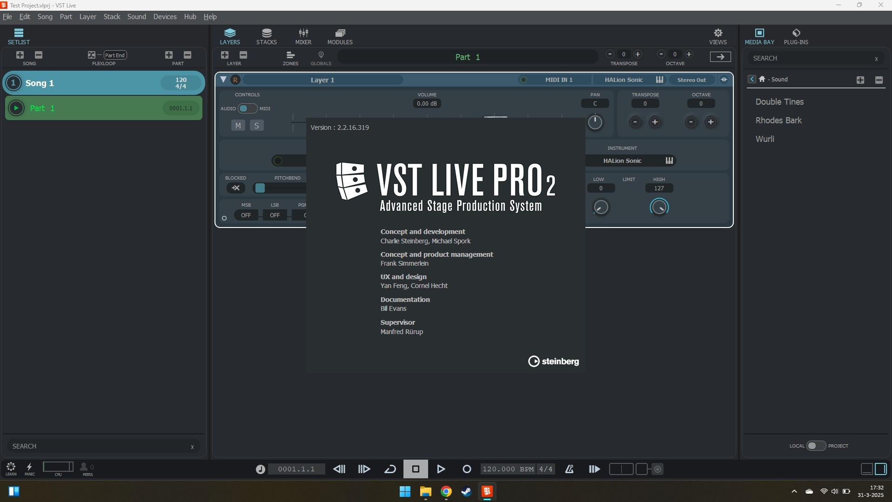Click the Media Bay home icon
Screen dimensions: 892x502
(762, 79)
